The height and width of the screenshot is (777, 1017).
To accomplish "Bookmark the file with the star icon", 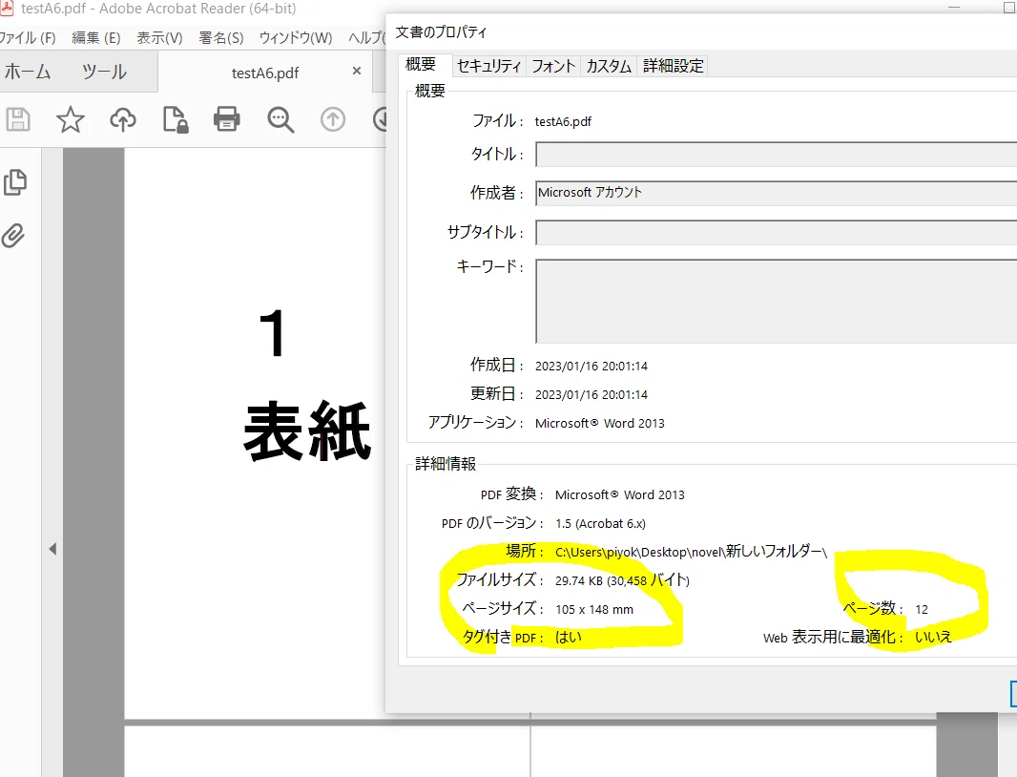I will pyautogui.click(x=70, y=119).
